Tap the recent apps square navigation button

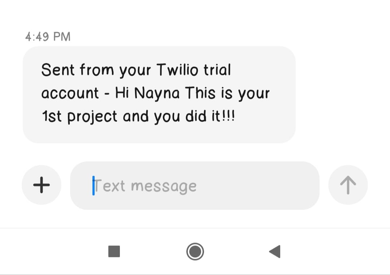(114, 252)
